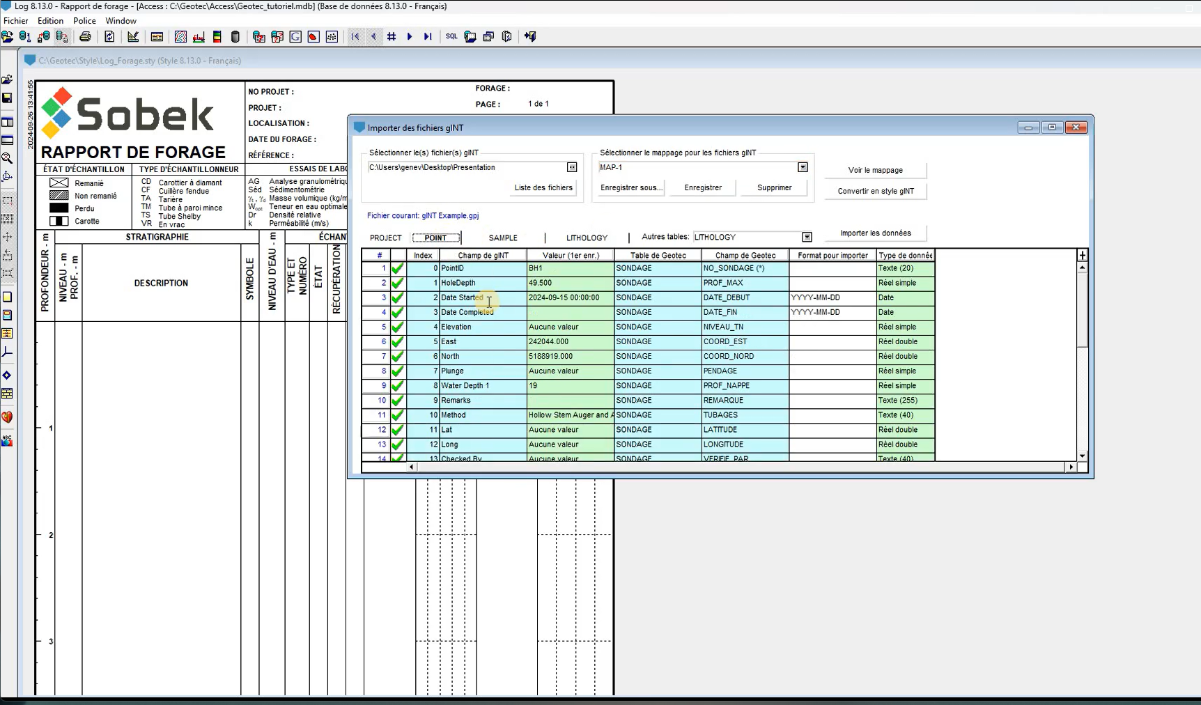Open the Edition menu

51,21
